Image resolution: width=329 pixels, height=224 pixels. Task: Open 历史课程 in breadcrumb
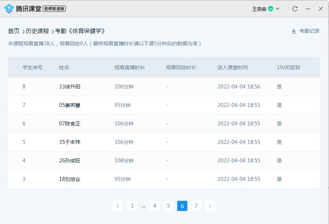[37, 31]
